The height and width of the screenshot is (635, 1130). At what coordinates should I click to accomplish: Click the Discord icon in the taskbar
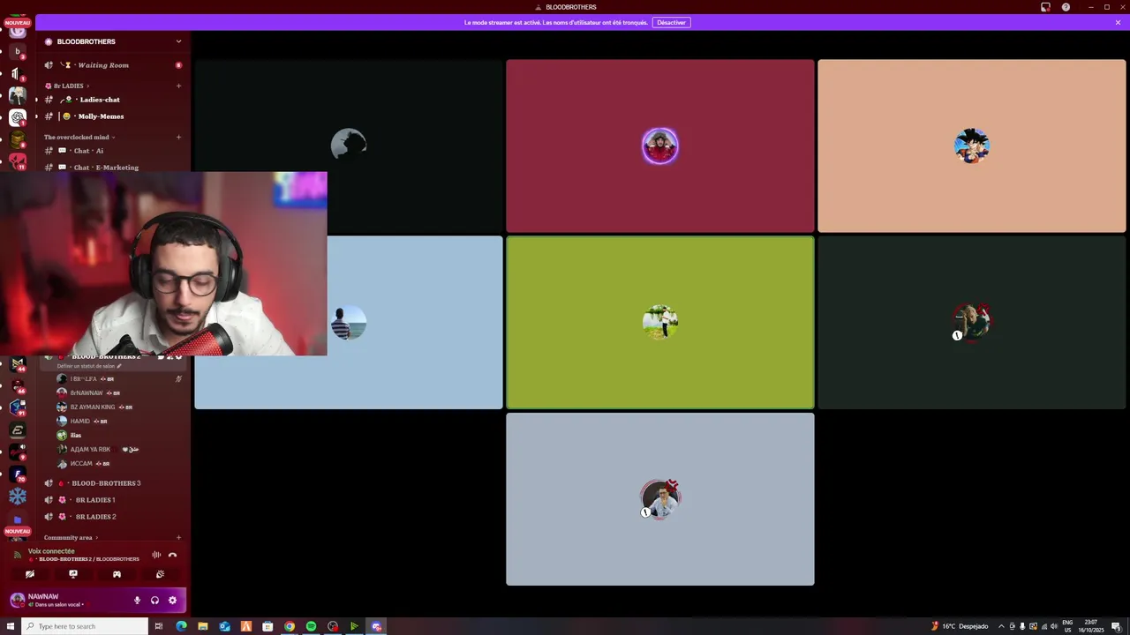[x=376, y=626]
